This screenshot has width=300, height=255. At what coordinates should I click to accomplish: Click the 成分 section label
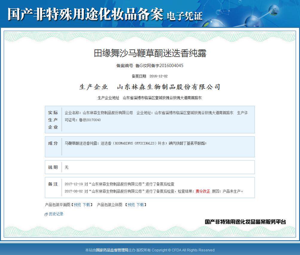53,143
